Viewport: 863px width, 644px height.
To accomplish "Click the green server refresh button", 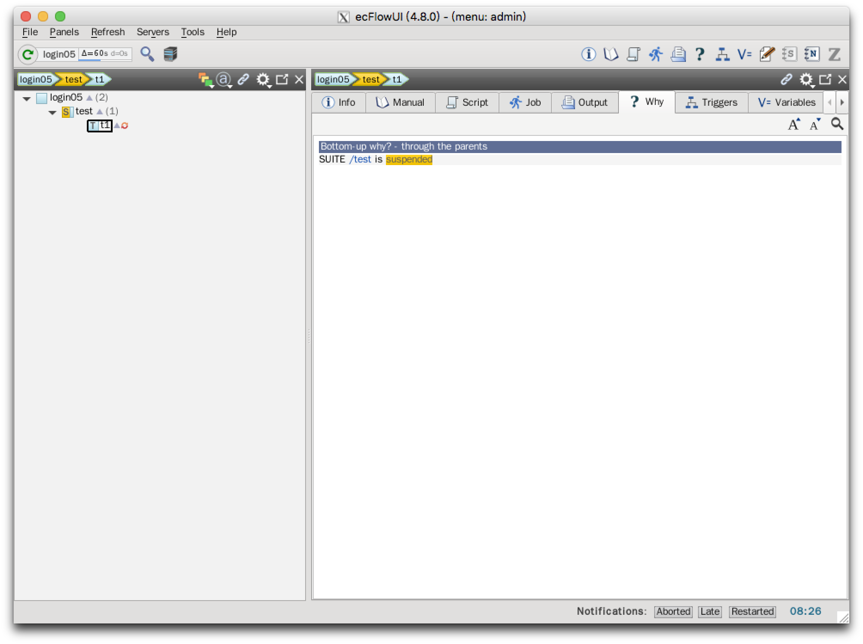I will [28, 54].
